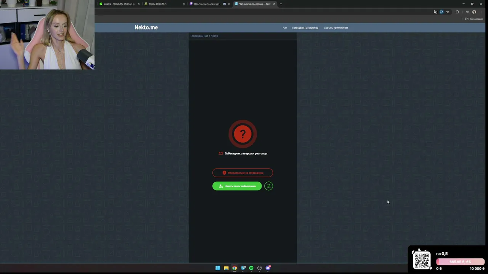Close the K9q8ie (548×367) tab
Image resolution: width=488 pixels, height=274 pixels.
pyautogui.click(x=184, y=4)
